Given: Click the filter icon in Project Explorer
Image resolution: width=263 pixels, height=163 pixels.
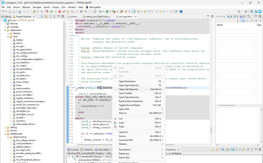Looking at the screenshot, I should (50, 17).
